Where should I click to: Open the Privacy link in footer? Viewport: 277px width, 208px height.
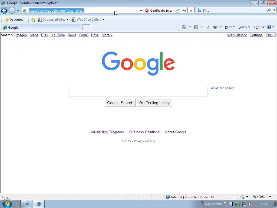(x=139, y=141)
